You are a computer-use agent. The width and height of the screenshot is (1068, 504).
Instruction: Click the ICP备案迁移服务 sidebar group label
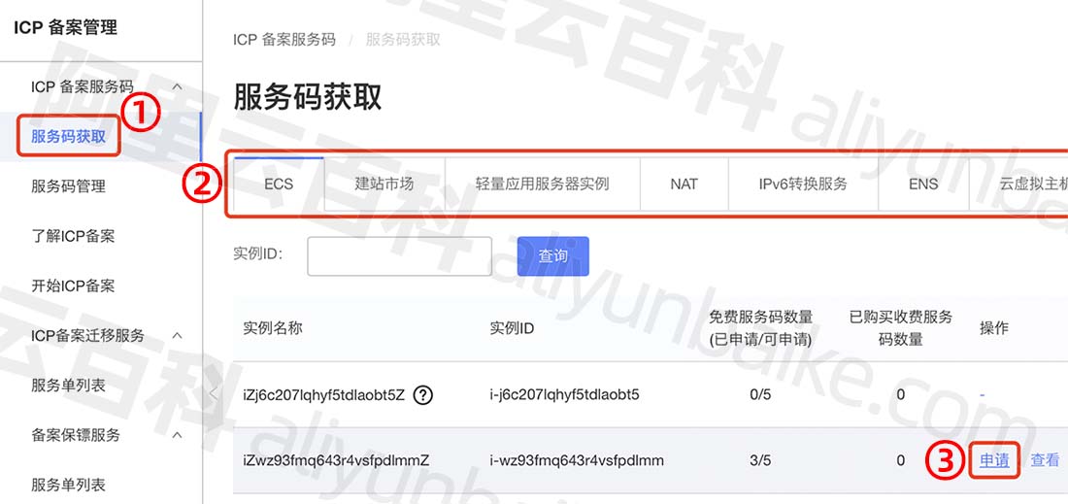tap(87, 336)
